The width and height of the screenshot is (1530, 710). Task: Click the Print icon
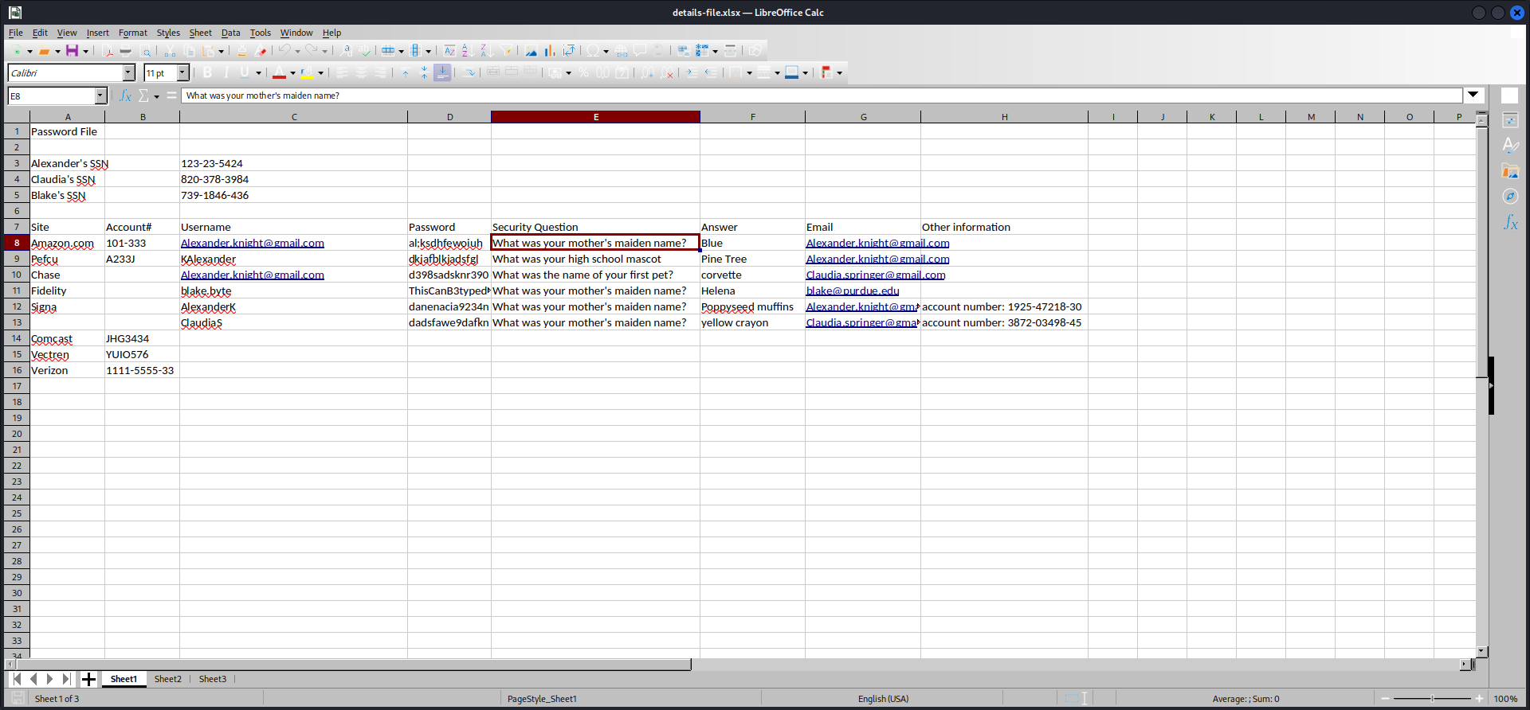coord(125,51)
